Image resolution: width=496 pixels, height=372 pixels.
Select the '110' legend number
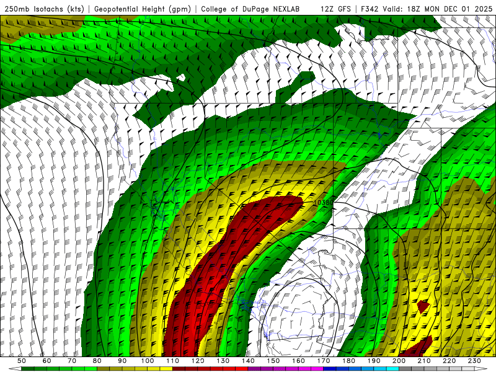point(173,361)
